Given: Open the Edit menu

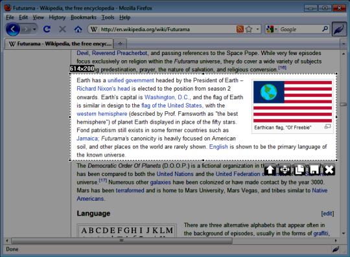Looking at the screenshot, I should 23,17.
